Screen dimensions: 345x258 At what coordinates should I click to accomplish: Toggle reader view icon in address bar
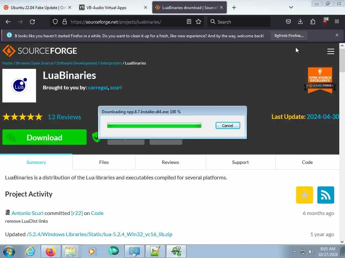coord(189,22)
